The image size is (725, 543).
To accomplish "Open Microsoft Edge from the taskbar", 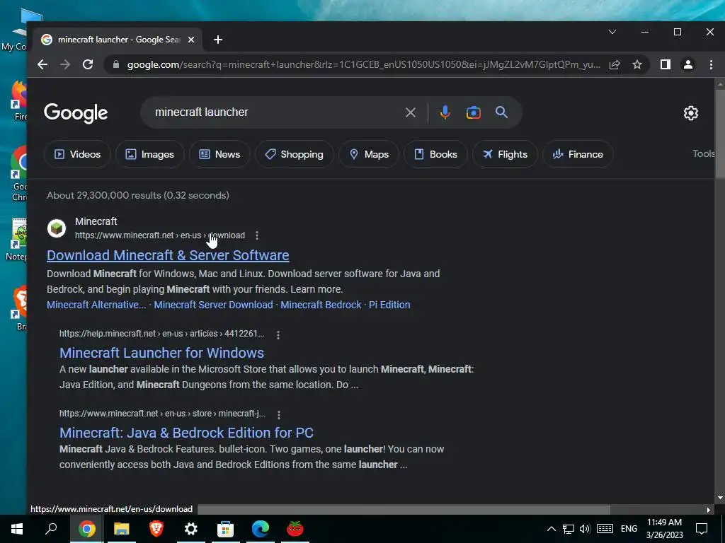I will 261,529.
